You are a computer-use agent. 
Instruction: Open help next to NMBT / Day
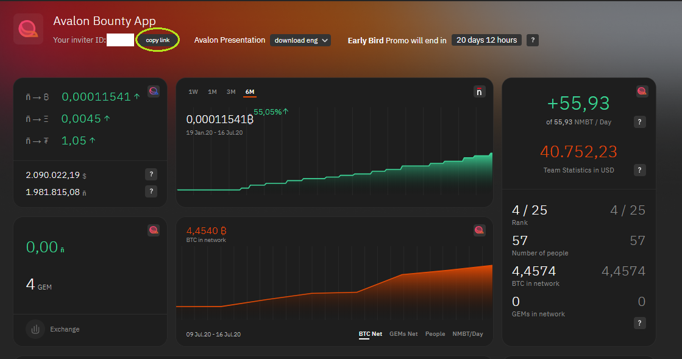tap(639, 123)
